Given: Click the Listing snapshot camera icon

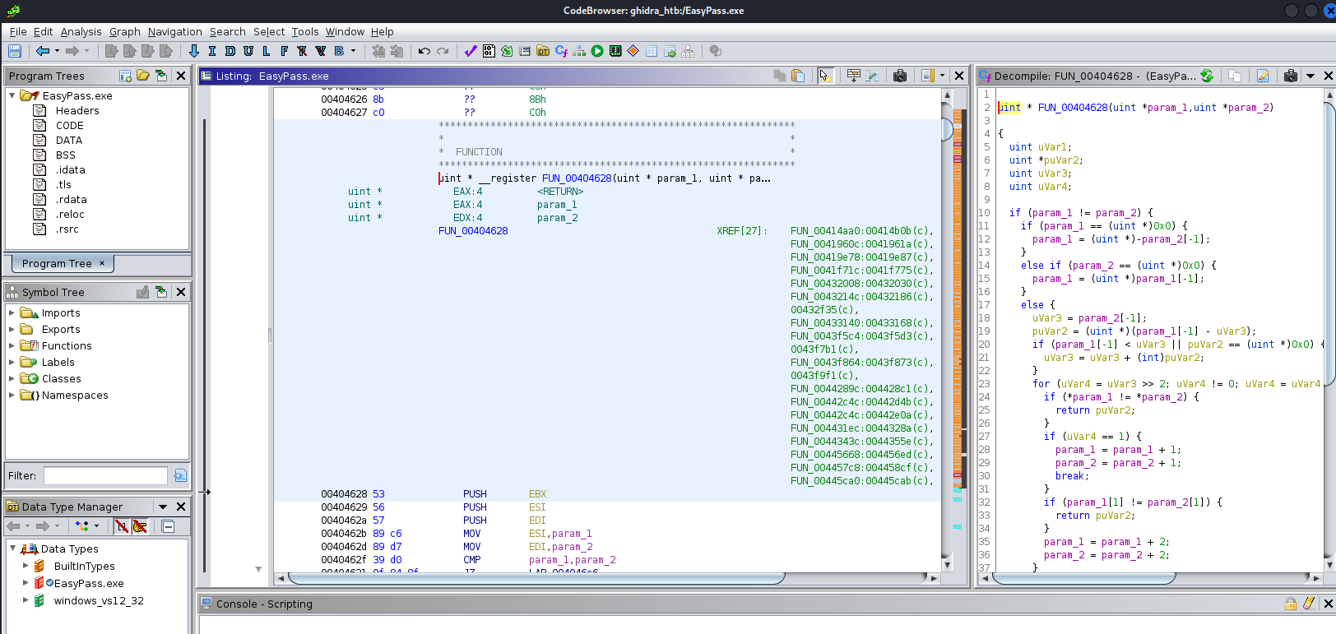Looking at the screenshot, I should 900,76.
